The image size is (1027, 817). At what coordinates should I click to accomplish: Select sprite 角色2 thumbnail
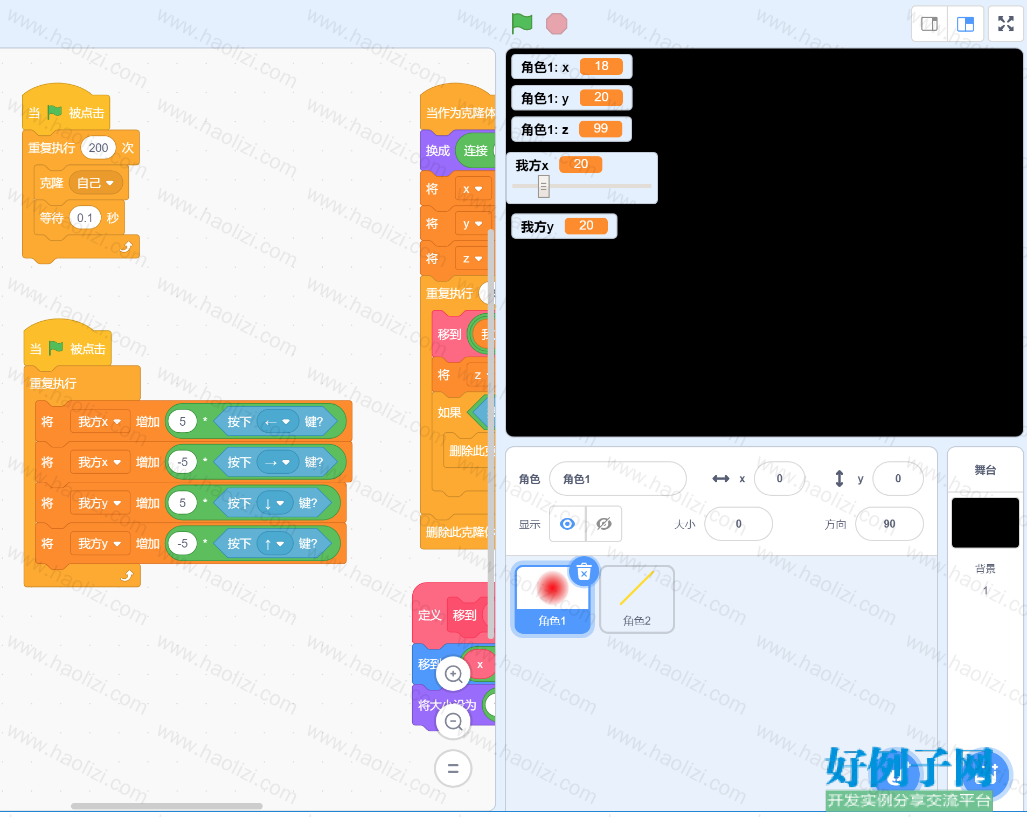(x=637, y=599)
